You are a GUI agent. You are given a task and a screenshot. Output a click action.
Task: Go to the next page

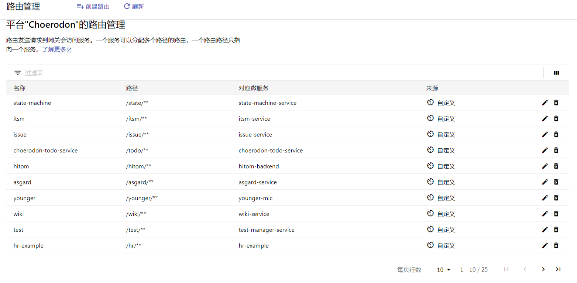pyautogui.click(x=543, y=269)
